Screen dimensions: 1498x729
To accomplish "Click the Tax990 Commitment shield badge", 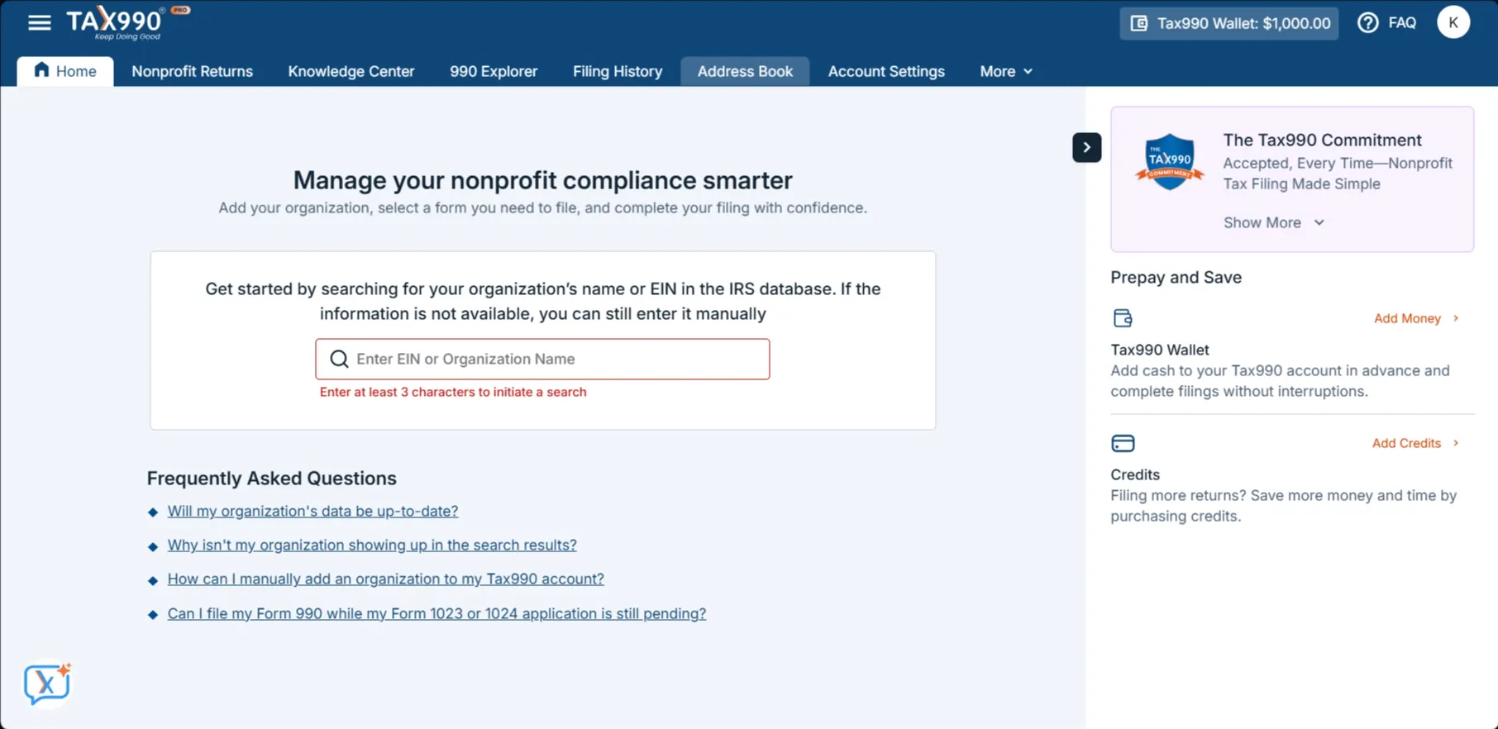I will (1169, 162).
